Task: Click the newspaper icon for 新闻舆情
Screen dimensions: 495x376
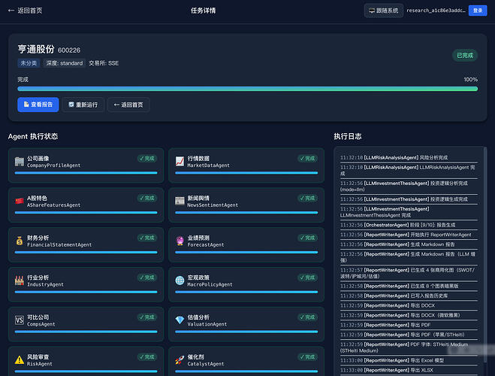Action: [180, 202]
